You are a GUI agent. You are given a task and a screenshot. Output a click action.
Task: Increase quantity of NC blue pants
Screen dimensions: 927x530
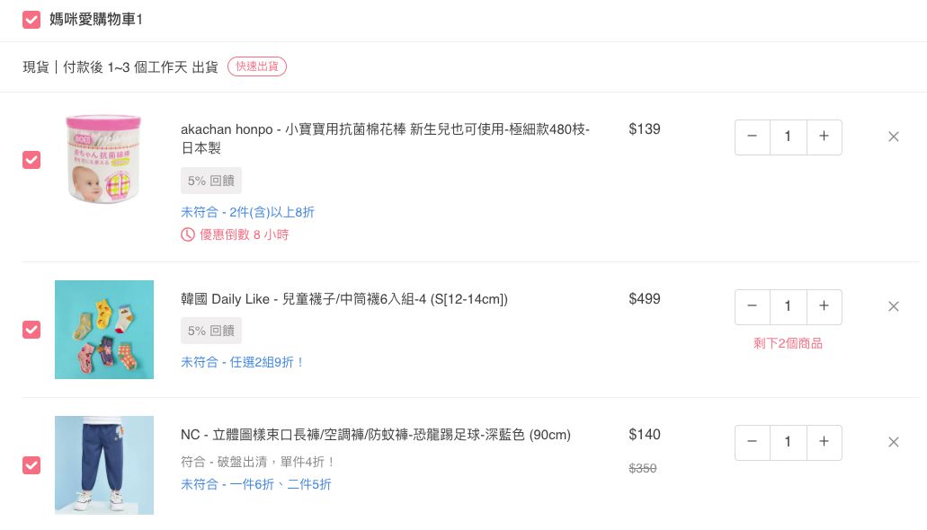tap(824, 443)
